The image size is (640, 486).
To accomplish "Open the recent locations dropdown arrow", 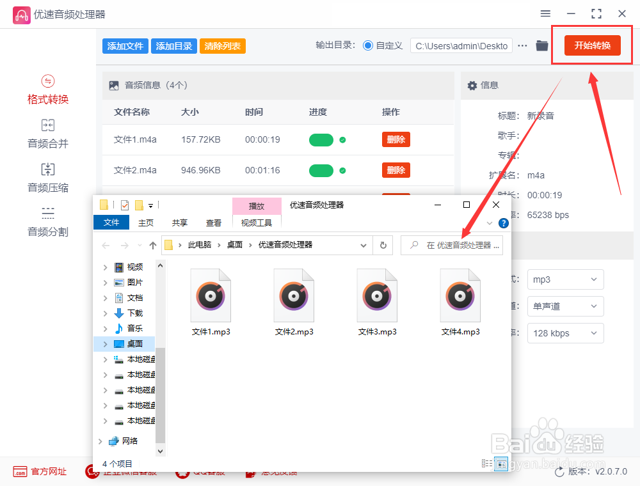I will [140, 245].
